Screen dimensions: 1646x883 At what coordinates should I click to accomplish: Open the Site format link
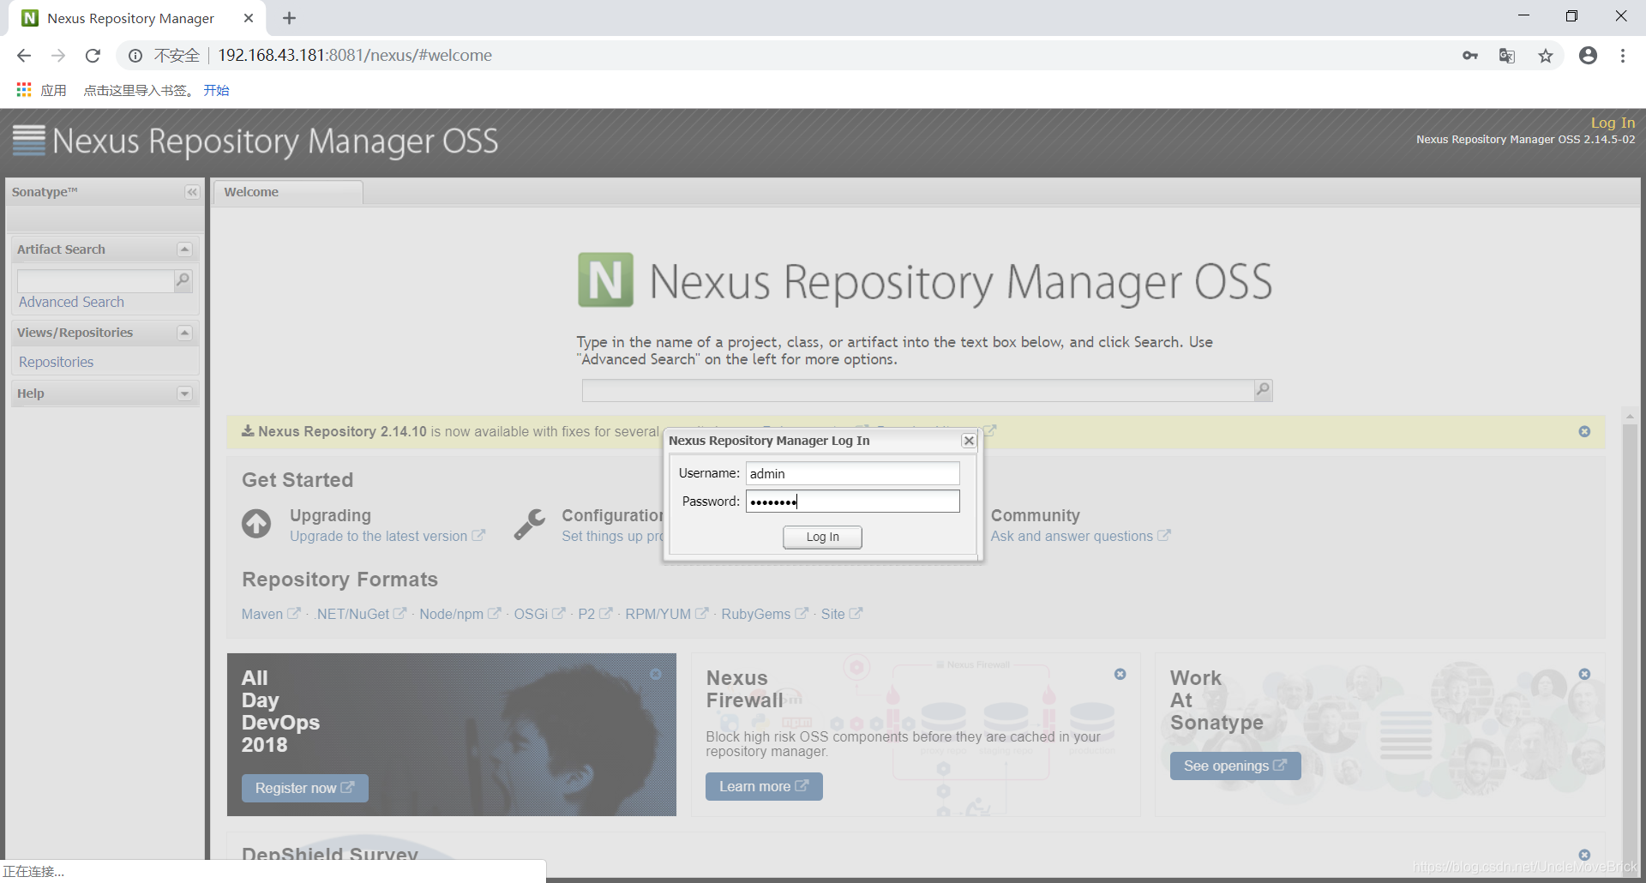(841, 614)
